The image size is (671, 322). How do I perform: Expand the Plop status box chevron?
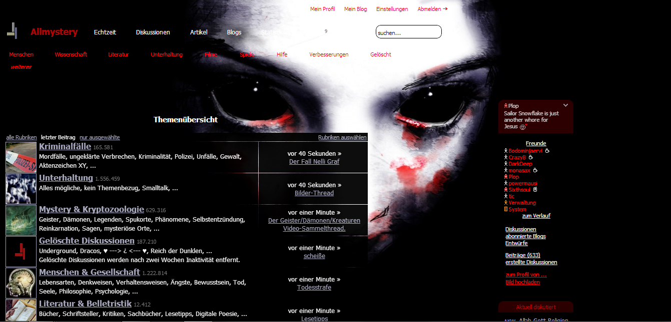565,105
